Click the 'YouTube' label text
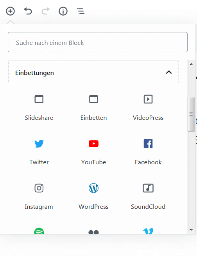197x256 pixels. (93, 162)
